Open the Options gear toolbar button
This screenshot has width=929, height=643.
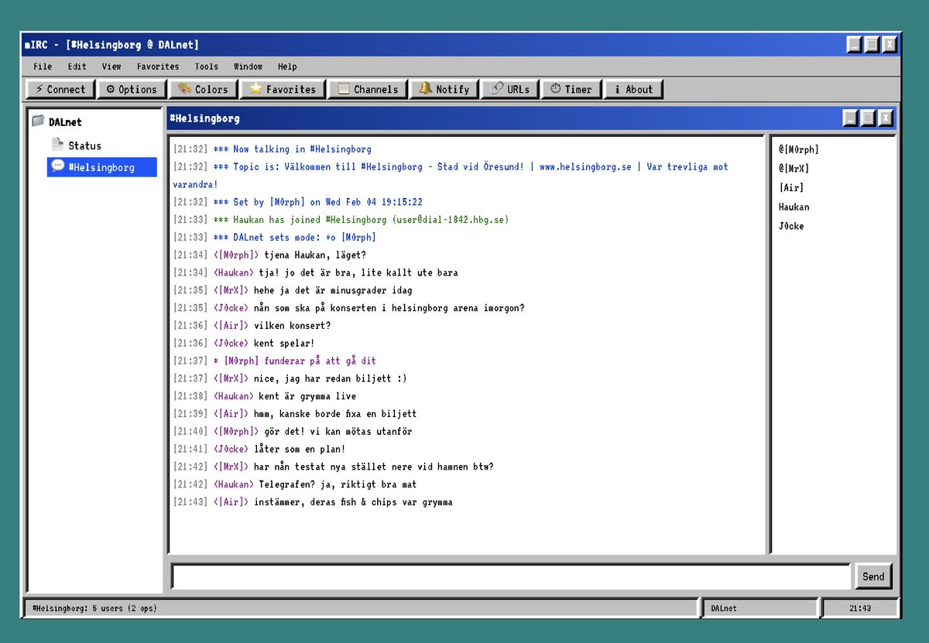click(132, 89)
